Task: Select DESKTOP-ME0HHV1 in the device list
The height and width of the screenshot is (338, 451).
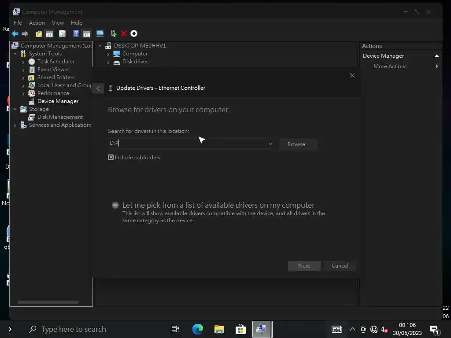Action: (140, 46)
